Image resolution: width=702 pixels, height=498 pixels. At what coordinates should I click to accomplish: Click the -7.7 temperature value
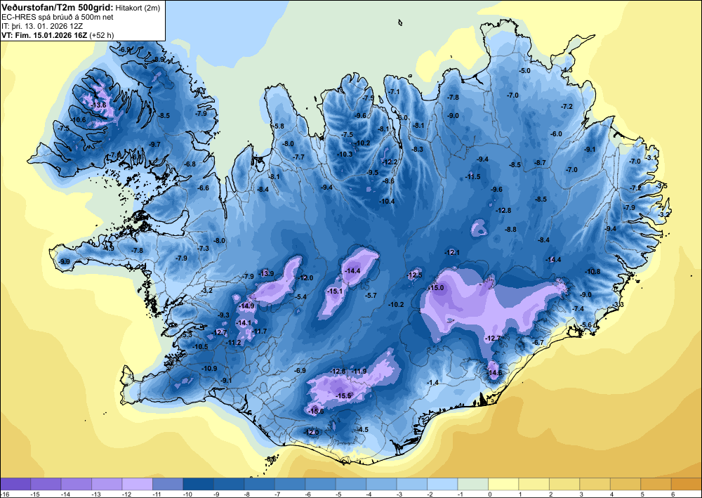coord(298,157)
